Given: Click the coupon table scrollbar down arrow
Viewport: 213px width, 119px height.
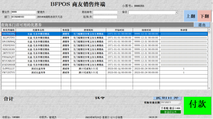Looking at the screenshot, I should coord(209,88).
